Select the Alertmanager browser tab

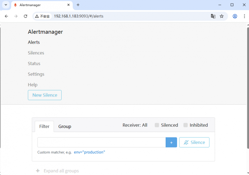coord(42,5)
